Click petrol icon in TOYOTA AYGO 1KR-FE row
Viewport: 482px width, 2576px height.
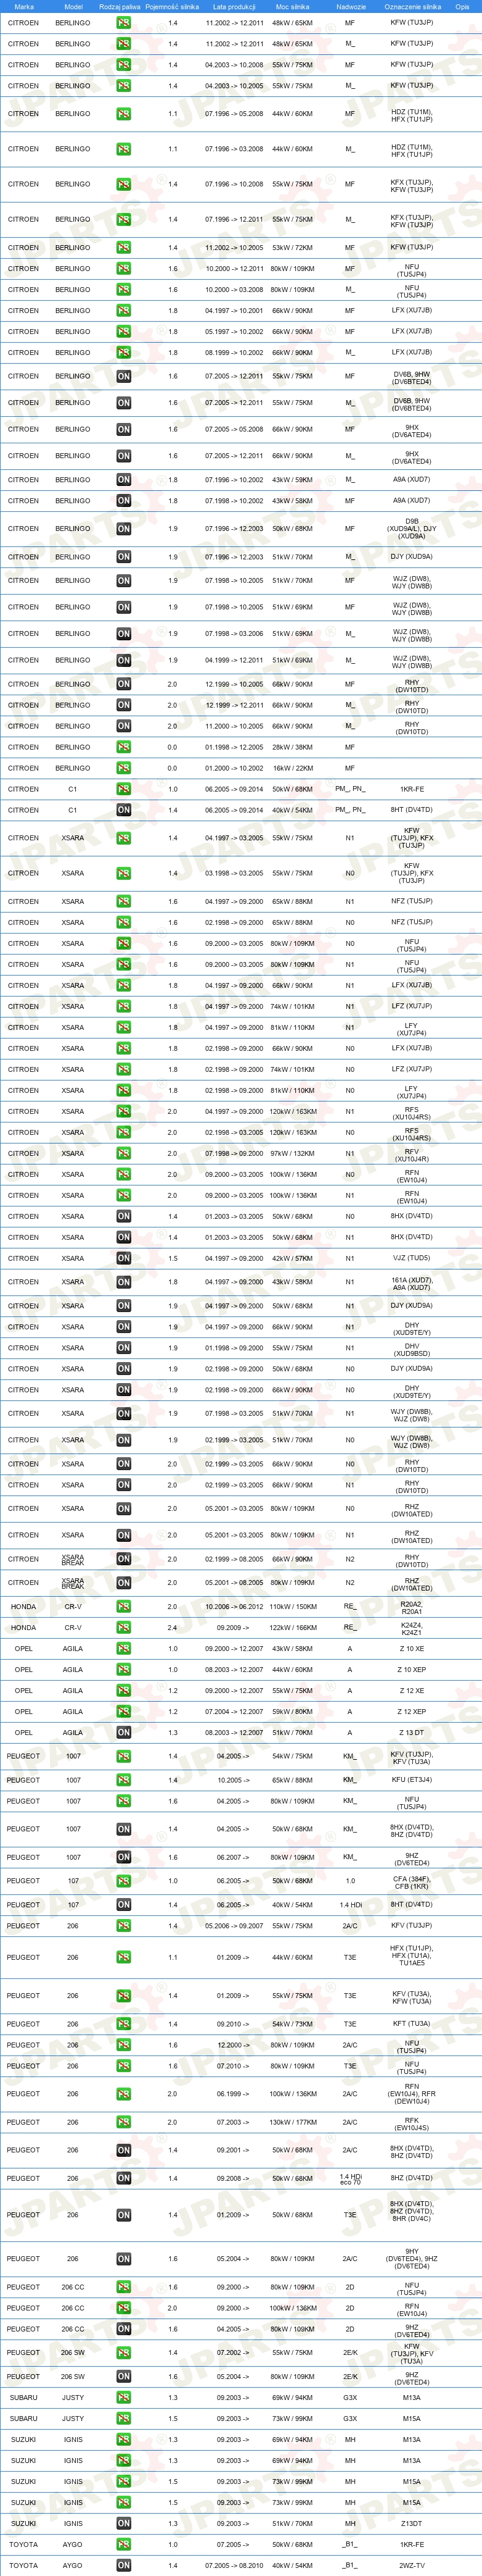[x=124, y=2544]
